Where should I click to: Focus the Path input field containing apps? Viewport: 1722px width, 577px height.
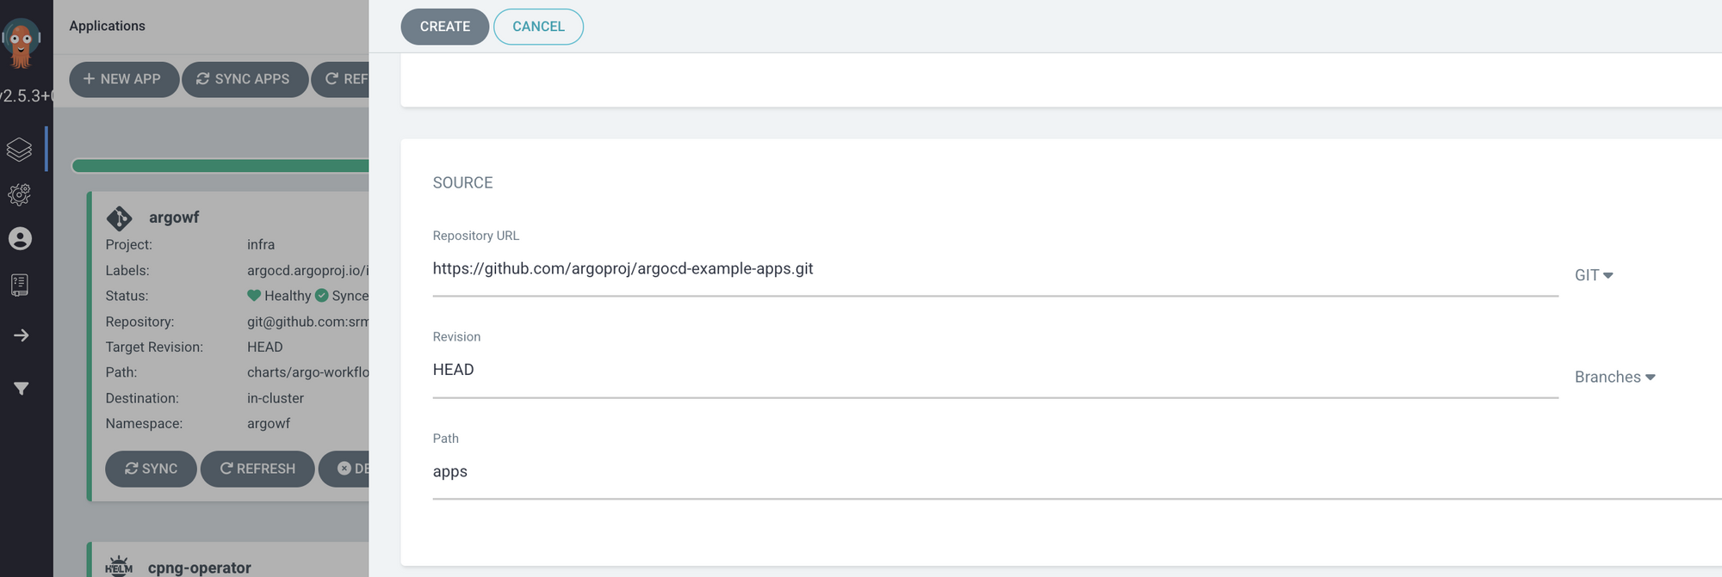click(x=1077, y=472)
